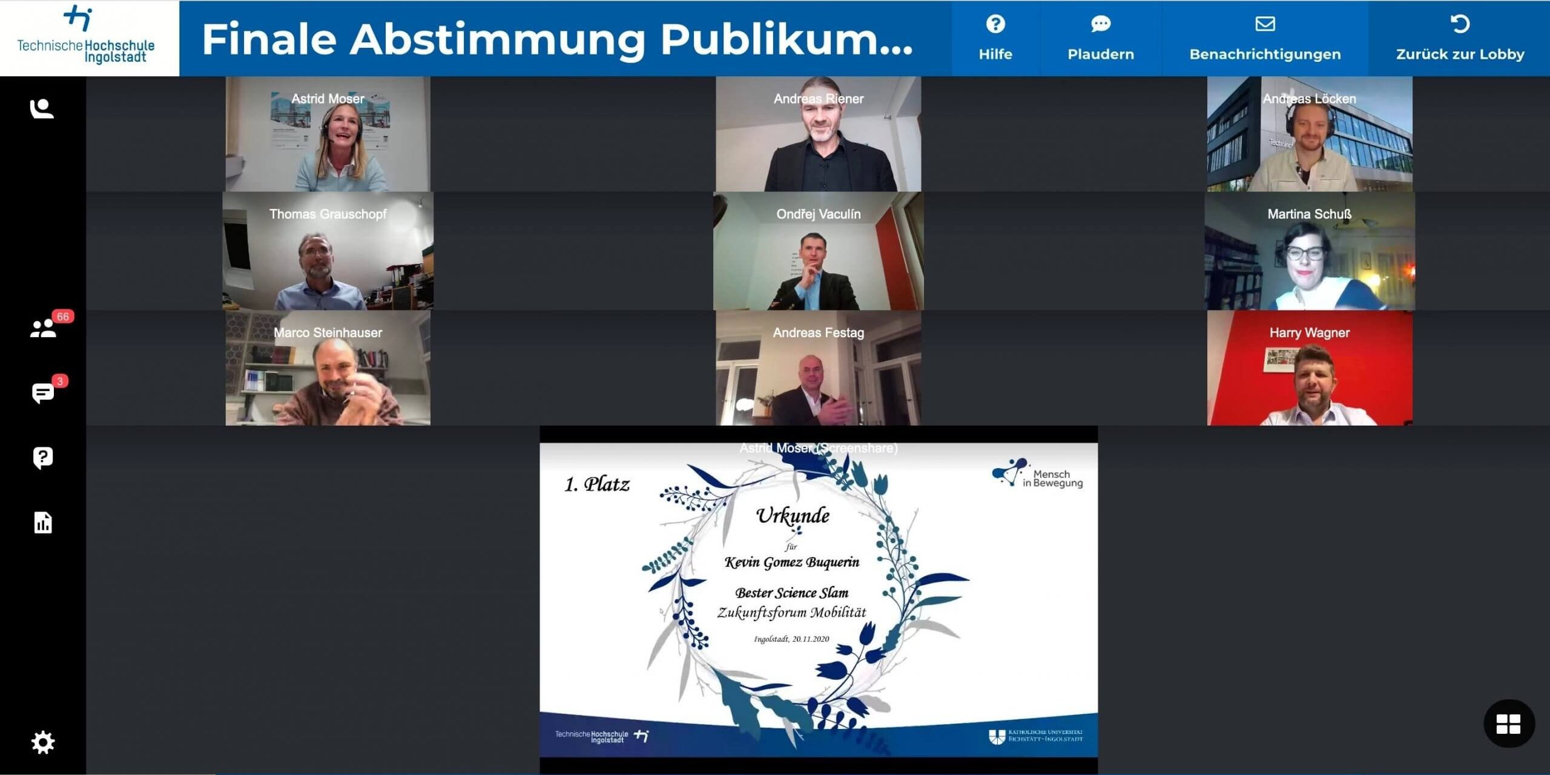Open Plaudern chat menu item

(1100, 39)
